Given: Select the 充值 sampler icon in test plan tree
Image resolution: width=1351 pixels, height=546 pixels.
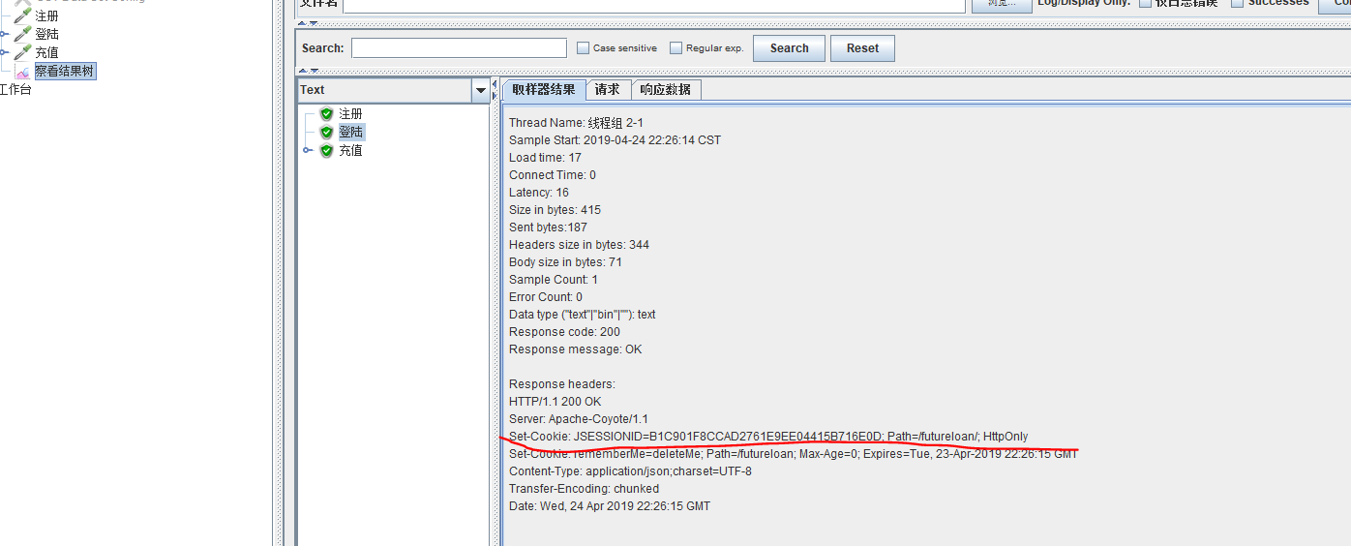Looking at the screenshot, I should tap(22, 52).
